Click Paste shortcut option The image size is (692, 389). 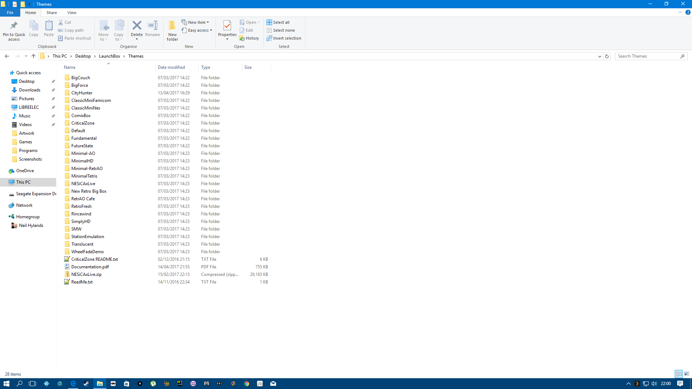(x=75, y=38)
